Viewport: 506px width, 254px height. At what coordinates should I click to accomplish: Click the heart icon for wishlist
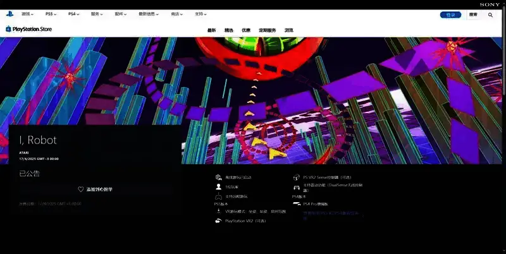(x=80, y=189)
